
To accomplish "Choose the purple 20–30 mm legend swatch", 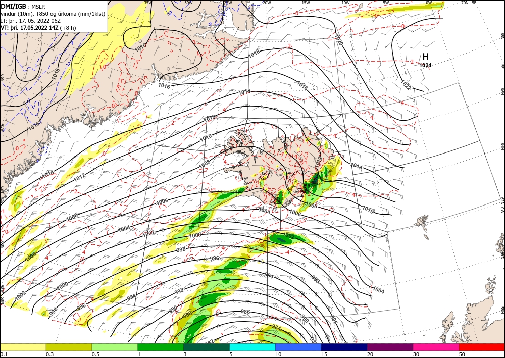I will (390, 347).
